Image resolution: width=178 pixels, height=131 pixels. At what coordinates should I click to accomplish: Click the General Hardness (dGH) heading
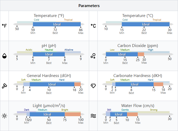(49, 76)
